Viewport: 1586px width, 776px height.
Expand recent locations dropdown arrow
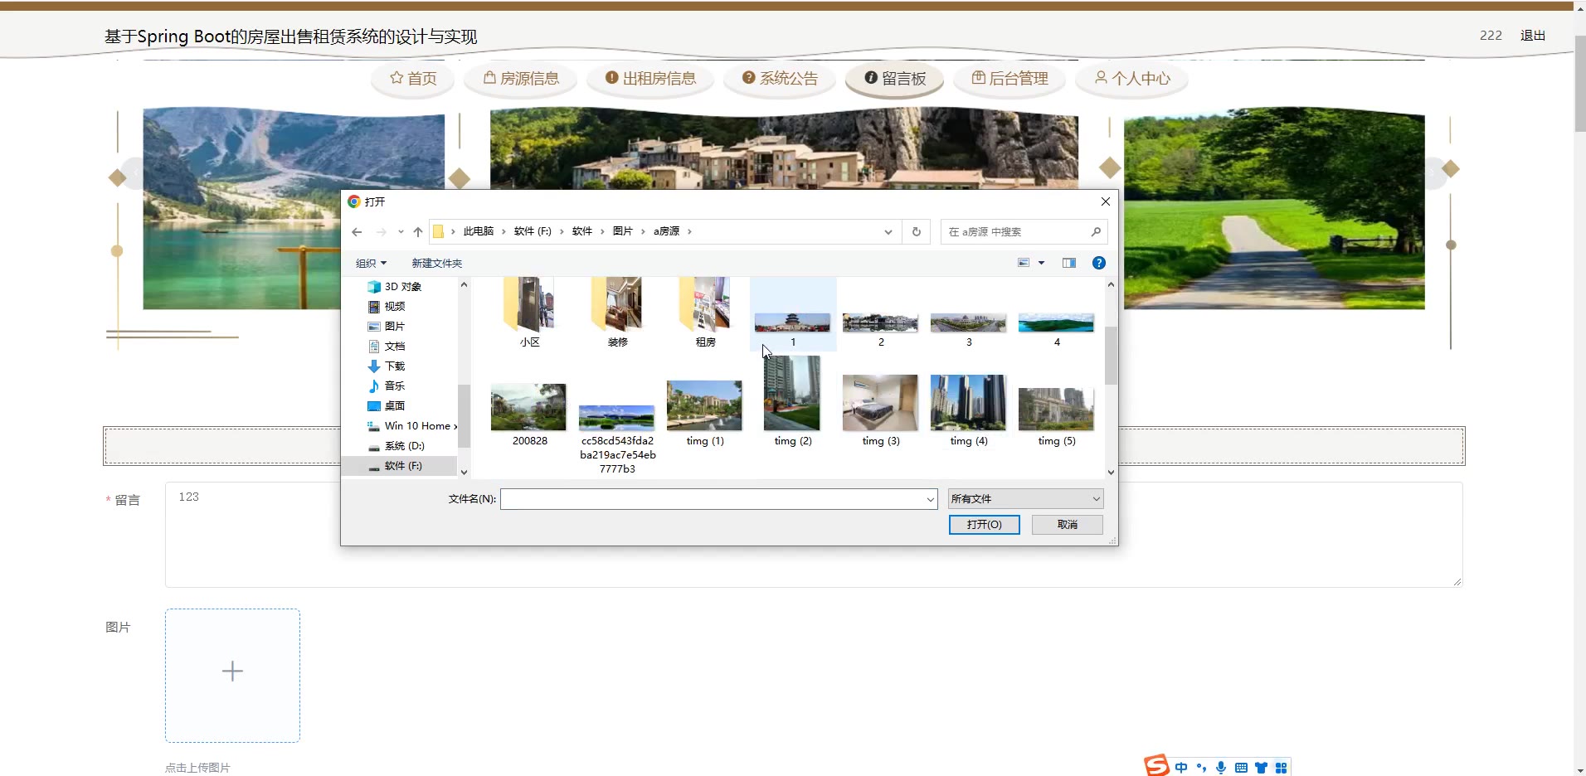coord(401,232)
